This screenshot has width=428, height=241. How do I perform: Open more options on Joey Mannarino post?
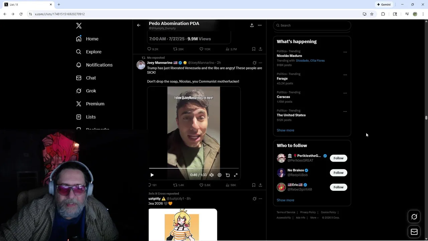[260, 63]
